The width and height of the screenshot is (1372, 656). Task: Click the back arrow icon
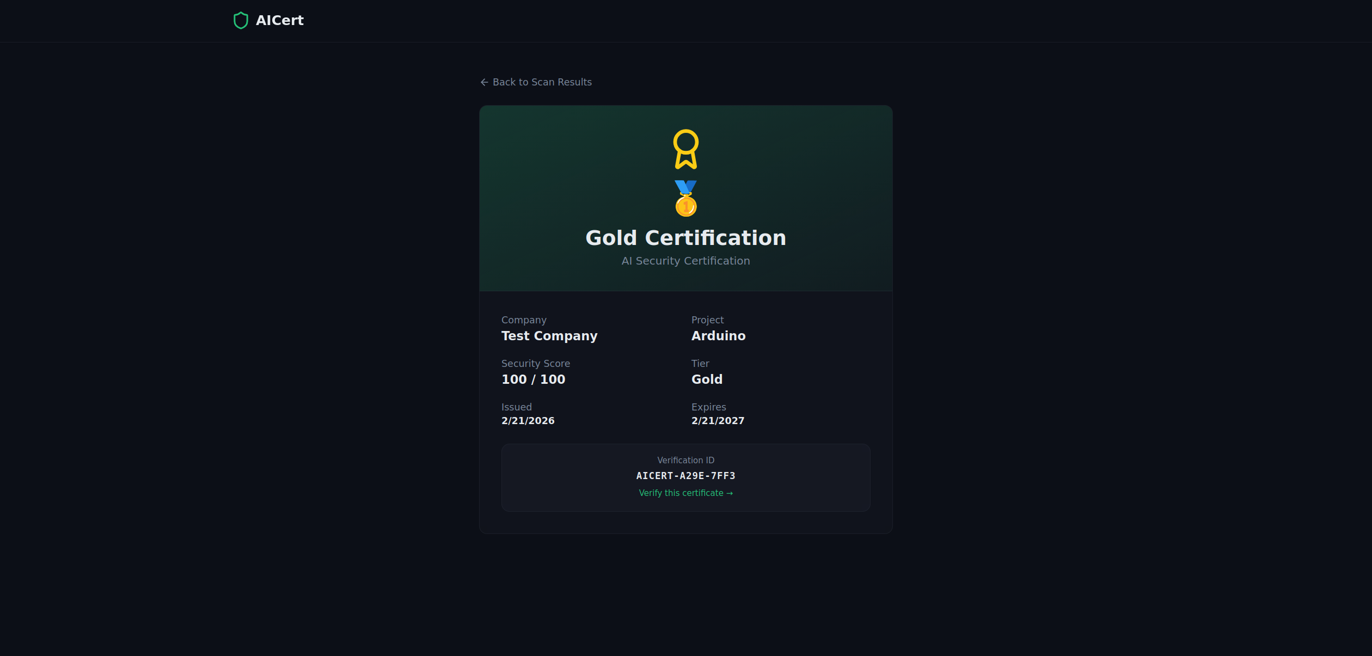coord(484,82)
